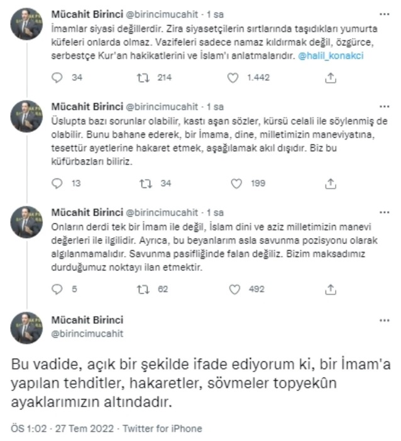Open more options menu on second tweet
Screen dimensions: 401x441
click(385, 106)
